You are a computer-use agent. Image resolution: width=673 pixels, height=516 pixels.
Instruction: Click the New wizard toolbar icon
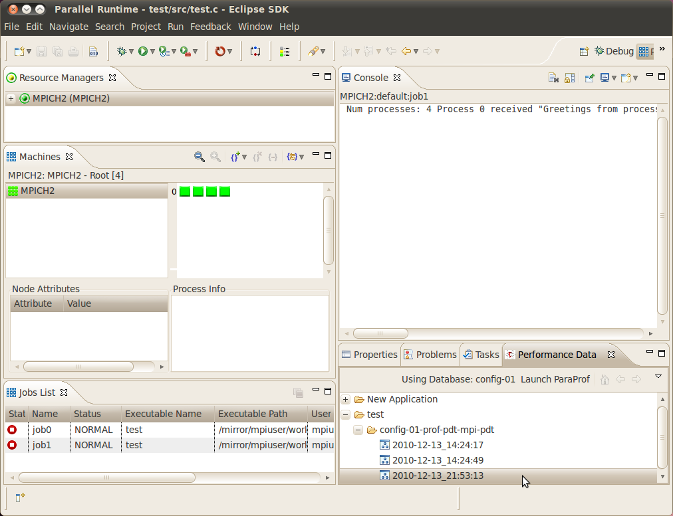pos(19,51)
